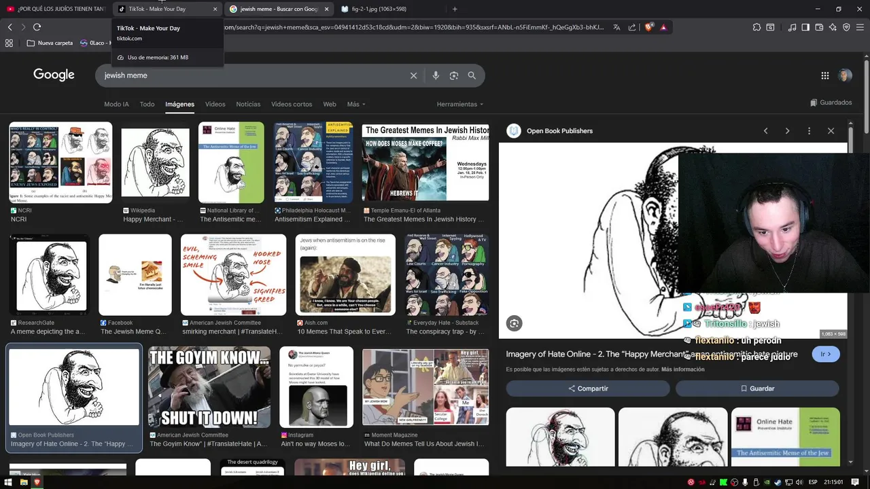Click the Google logo
Screen dimensions: 870x489
click(x=54, y=75)
